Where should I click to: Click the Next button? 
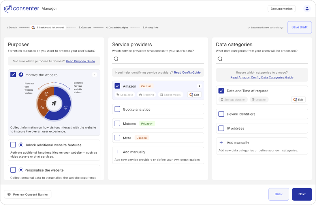302,194
